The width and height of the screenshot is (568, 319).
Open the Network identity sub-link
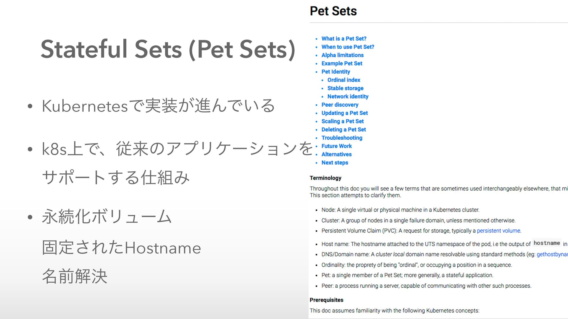point(348,97)
